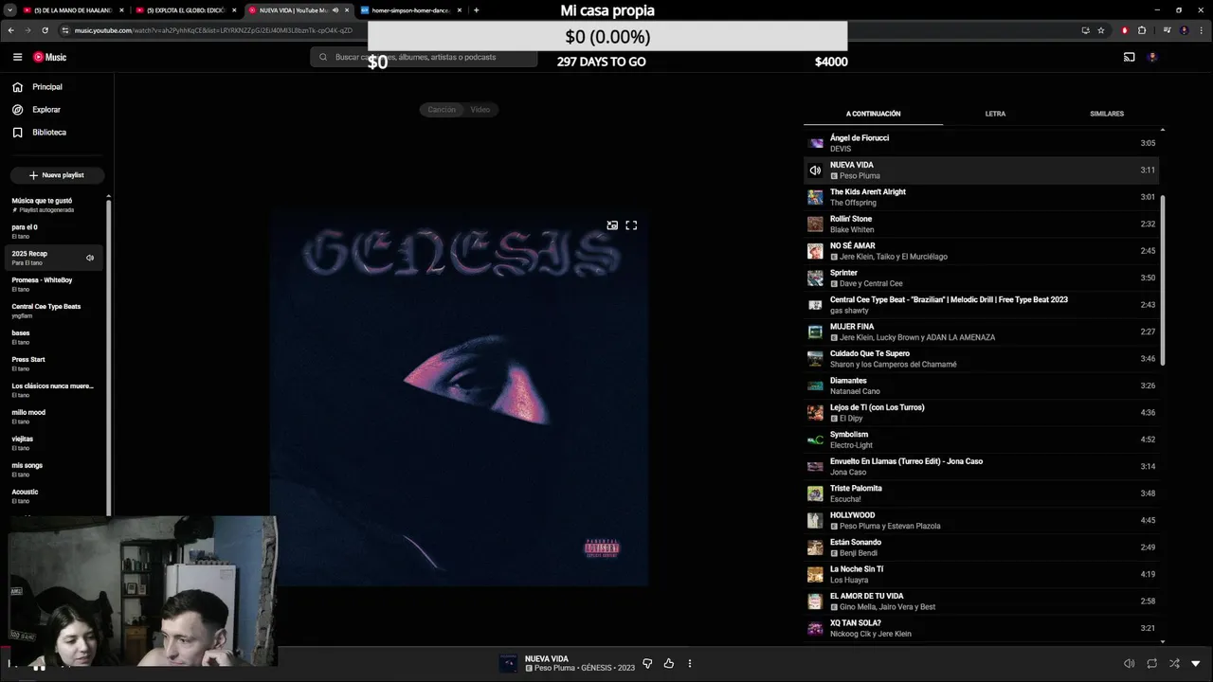This screenshot has width=1213, height=682.
Task: Open more actions menu in player bar
Action: (x=690, y=664)
